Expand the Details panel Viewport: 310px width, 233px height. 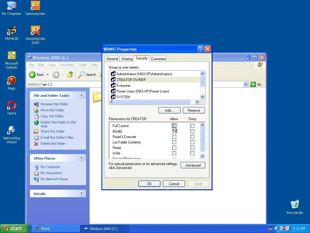[x=82, y=193]
